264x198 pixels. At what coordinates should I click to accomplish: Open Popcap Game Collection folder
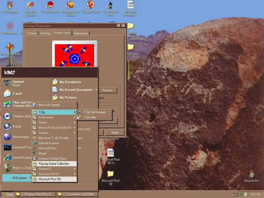pyautogui.click(x=54, y=164)
